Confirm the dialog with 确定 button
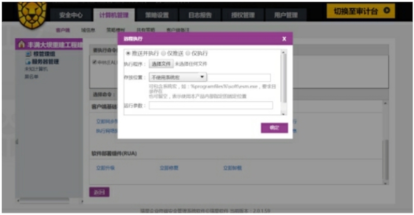Image resolution: width=414 pixels, height=215 pixels. click(x=274, y=128)
